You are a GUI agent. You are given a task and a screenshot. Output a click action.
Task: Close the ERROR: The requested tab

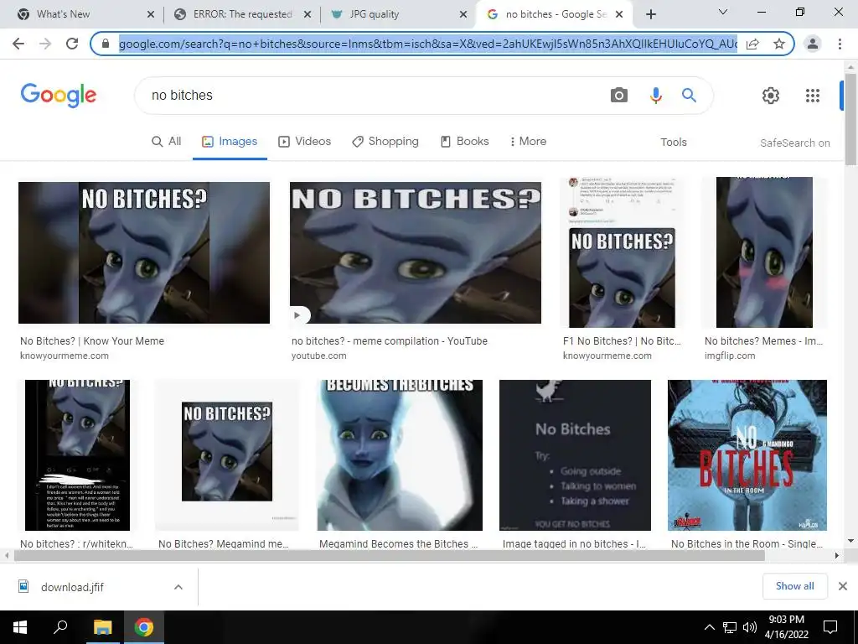[308, 15]
